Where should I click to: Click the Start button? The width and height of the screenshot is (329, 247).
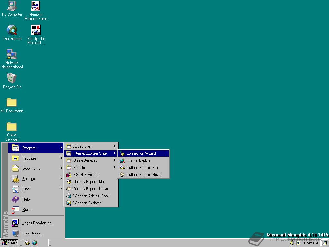9,243
